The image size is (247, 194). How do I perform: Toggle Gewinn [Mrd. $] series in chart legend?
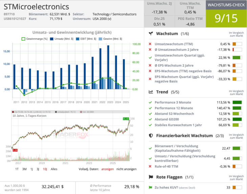click(x=110, y=39)
